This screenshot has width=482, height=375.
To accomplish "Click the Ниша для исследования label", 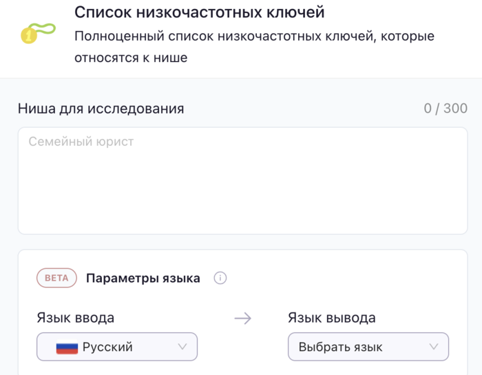I will point(101,108).
